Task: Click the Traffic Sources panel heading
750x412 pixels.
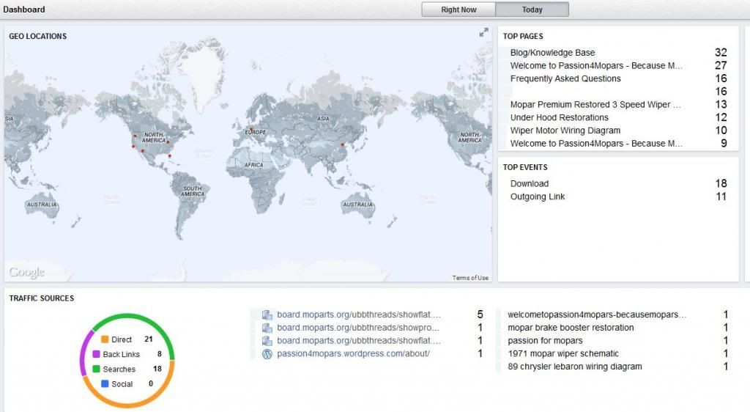Action: tap(42, 298)
